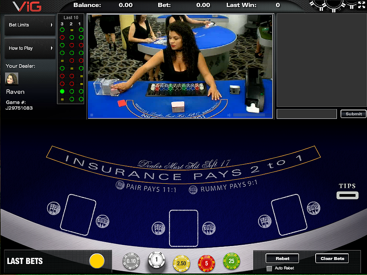
Task: Place bet on right seat box
Action: [289, 214]
